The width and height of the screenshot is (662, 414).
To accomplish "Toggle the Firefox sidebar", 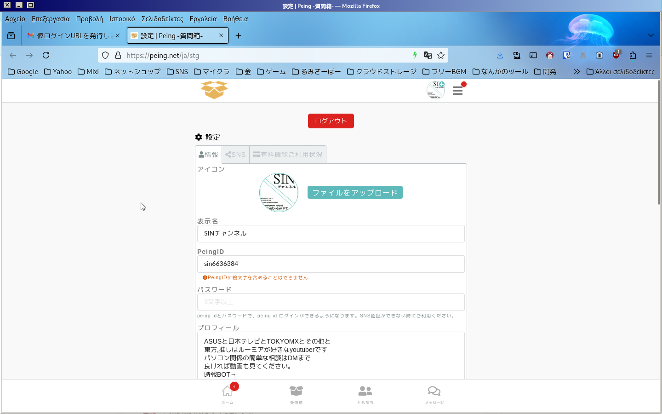I will click(533, 55).
